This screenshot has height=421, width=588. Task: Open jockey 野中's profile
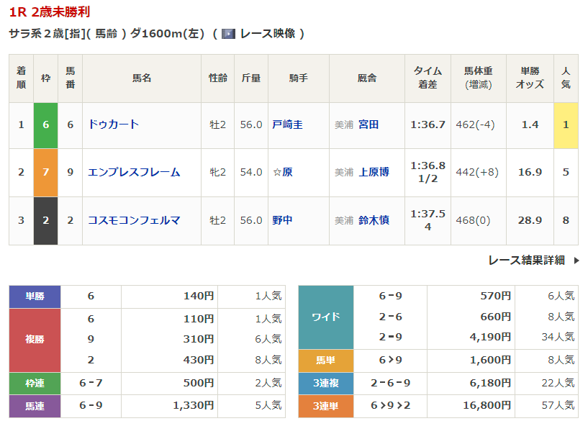(x=282, y=220)
